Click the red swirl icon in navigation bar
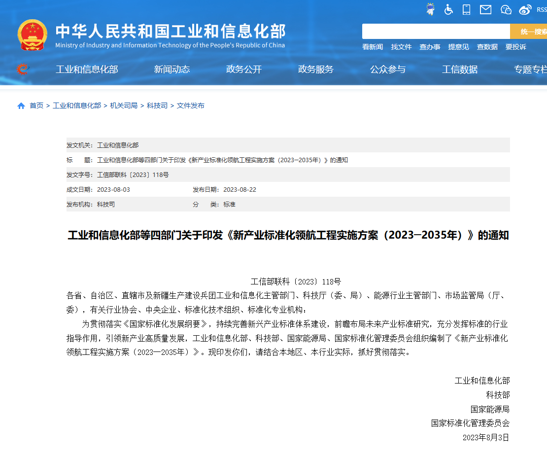This screenshot has width=547, height=456. [x=22, y=70]
